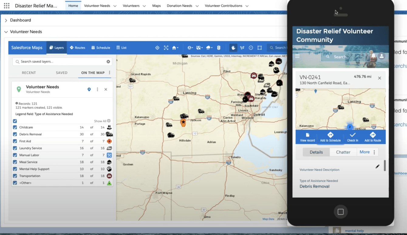
Task: Click the Salesforce Maps home icon
Action: (x=174, y=48)
